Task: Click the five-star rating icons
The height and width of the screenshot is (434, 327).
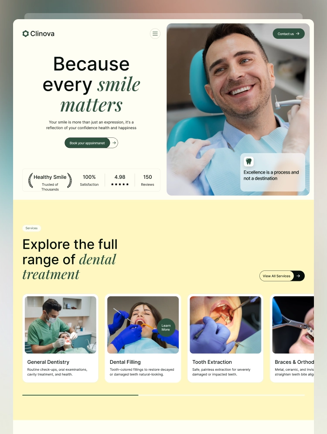Action: tap(120, 185)
